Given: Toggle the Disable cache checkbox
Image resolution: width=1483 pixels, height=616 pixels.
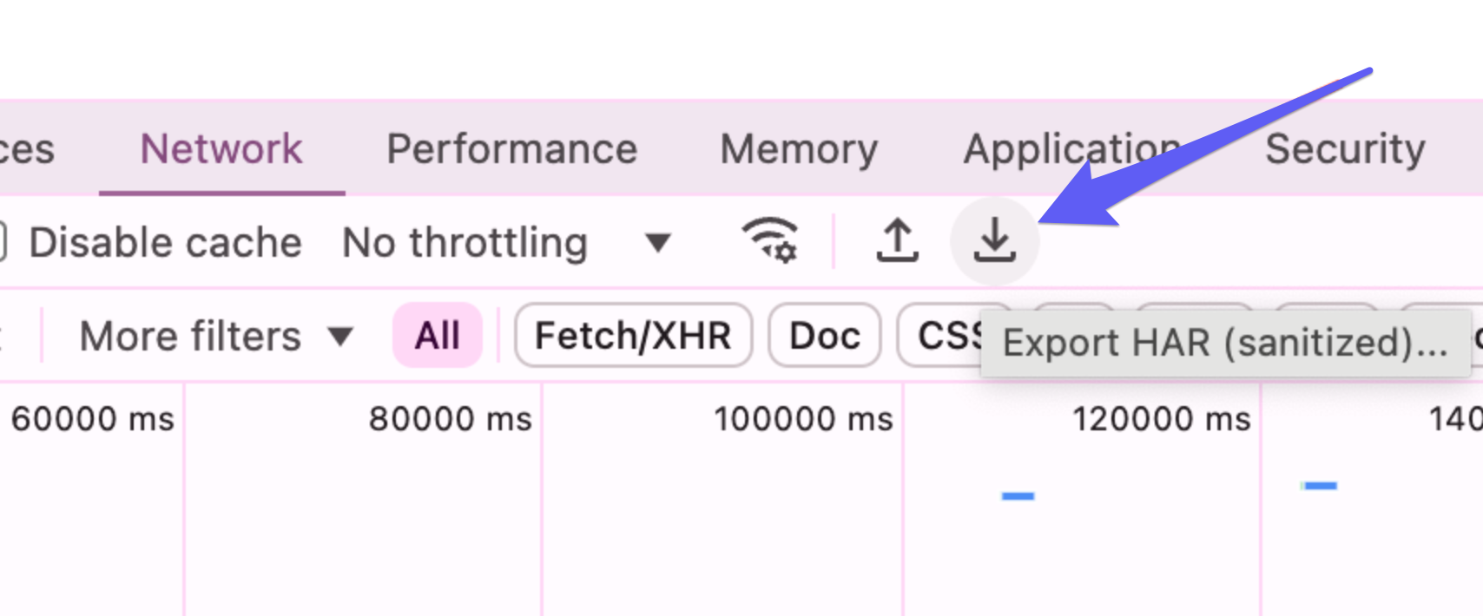Looking at the screenshot, I should coord(3,242).
